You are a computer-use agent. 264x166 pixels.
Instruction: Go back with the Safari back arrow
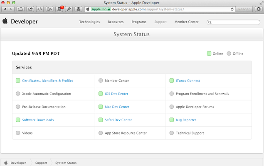click(x=5, y=9)
